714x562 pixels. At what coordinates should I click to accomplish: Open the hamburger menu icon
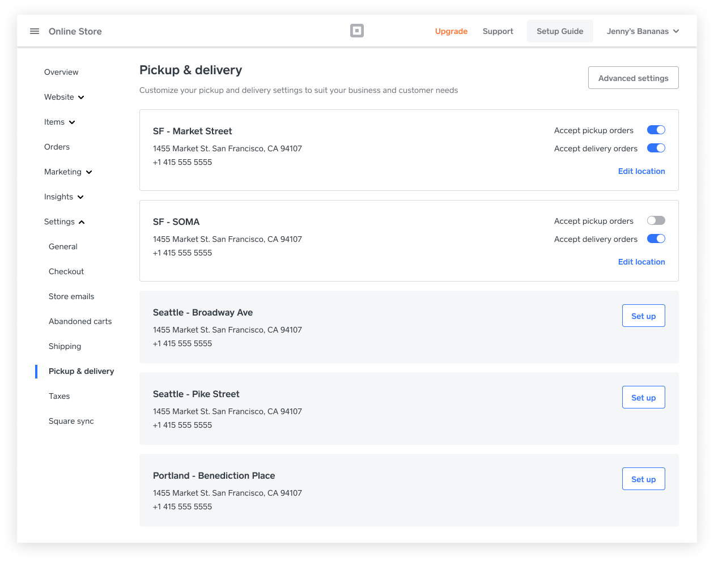coord(35,31)
